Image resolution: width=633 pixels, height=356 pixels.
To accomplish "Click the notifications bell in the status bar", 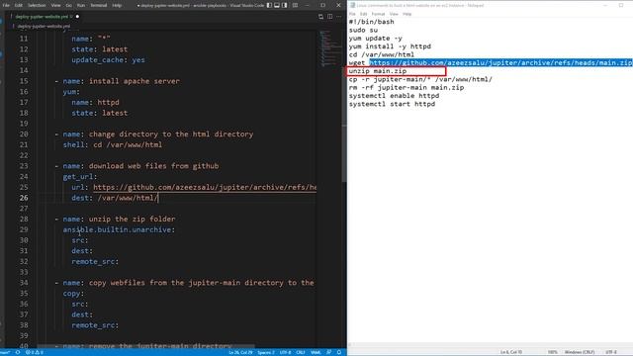I will click(x=339, y=352).
